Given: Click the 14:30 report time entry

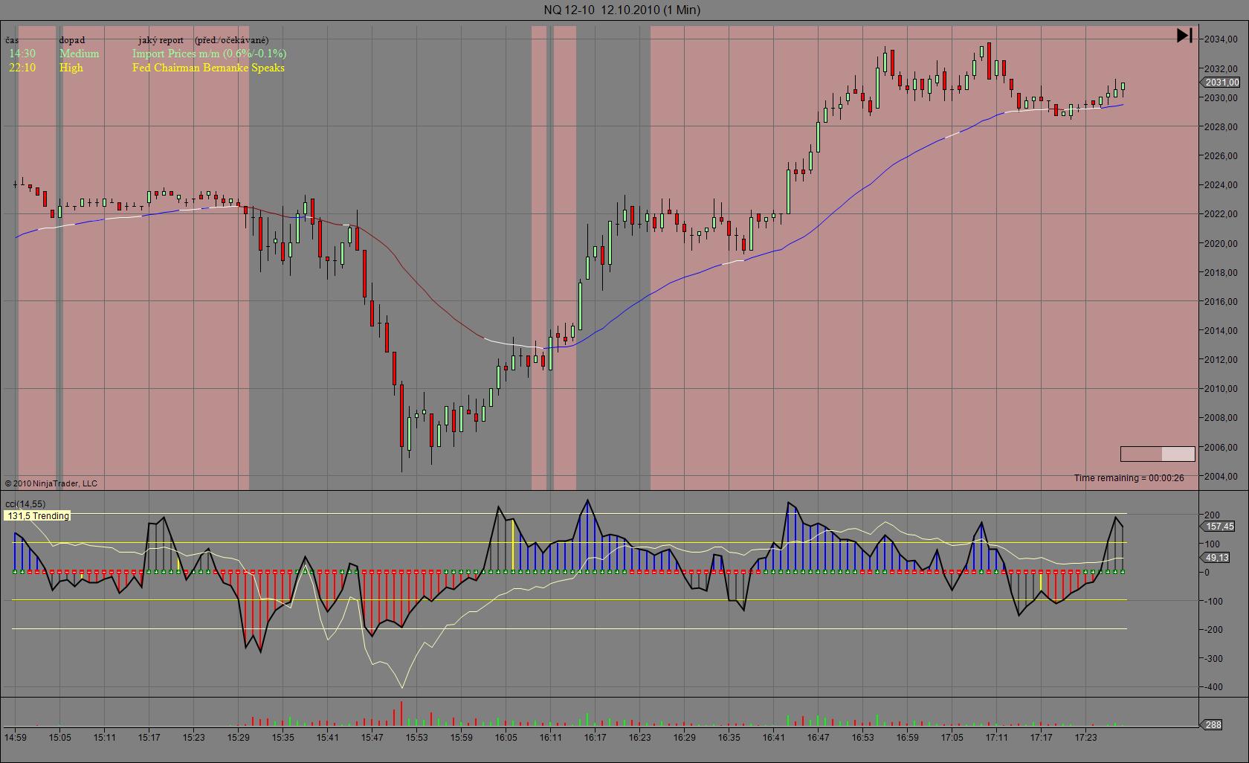Looking at the screenshot, I should pyautogui.click(x=22, y=54).
